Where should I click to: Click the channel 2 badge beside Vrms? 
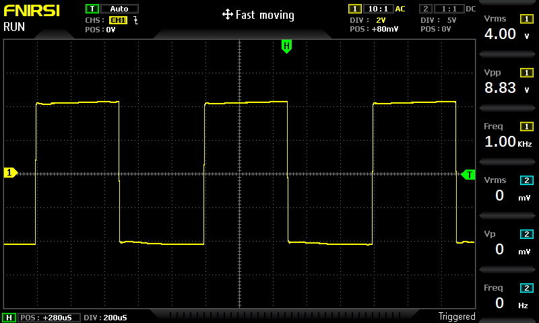coord(527,180)
